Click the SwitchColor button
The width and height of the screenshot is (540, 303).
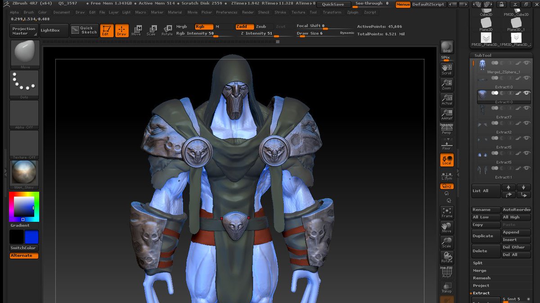(x=24, y=248)
